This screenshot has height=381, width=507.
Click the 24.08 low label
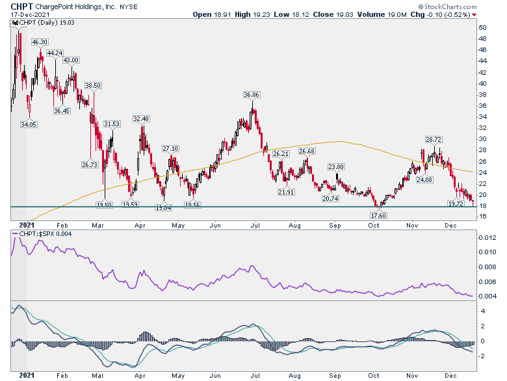pyautogui.click(x=424, y=180)
